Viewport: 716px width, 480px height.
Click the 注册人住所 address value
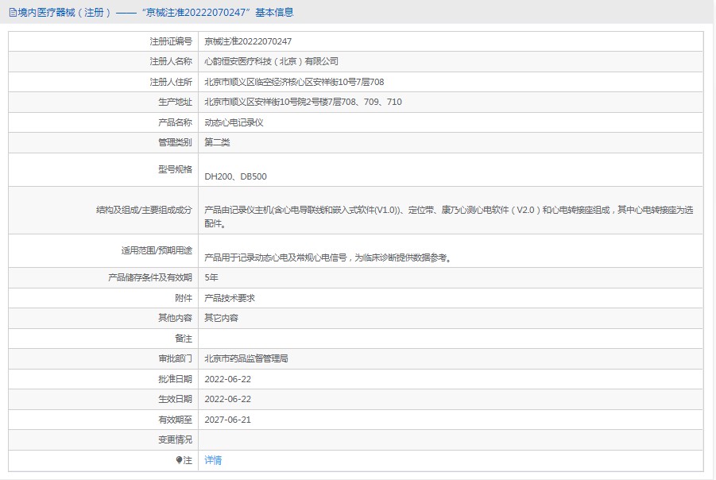coord(294,82)
